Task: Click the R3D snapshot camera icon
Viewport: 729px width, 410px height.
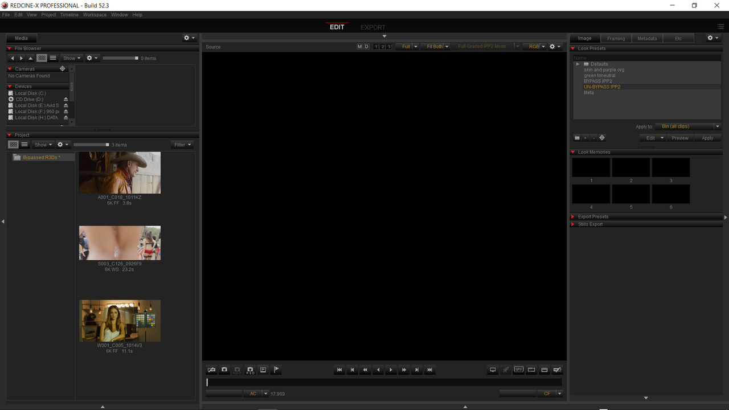Action: (250, 370)
